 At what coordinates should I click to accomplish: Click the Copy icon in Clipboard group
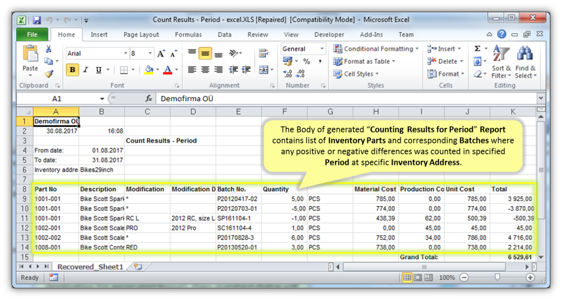[49, 61]
